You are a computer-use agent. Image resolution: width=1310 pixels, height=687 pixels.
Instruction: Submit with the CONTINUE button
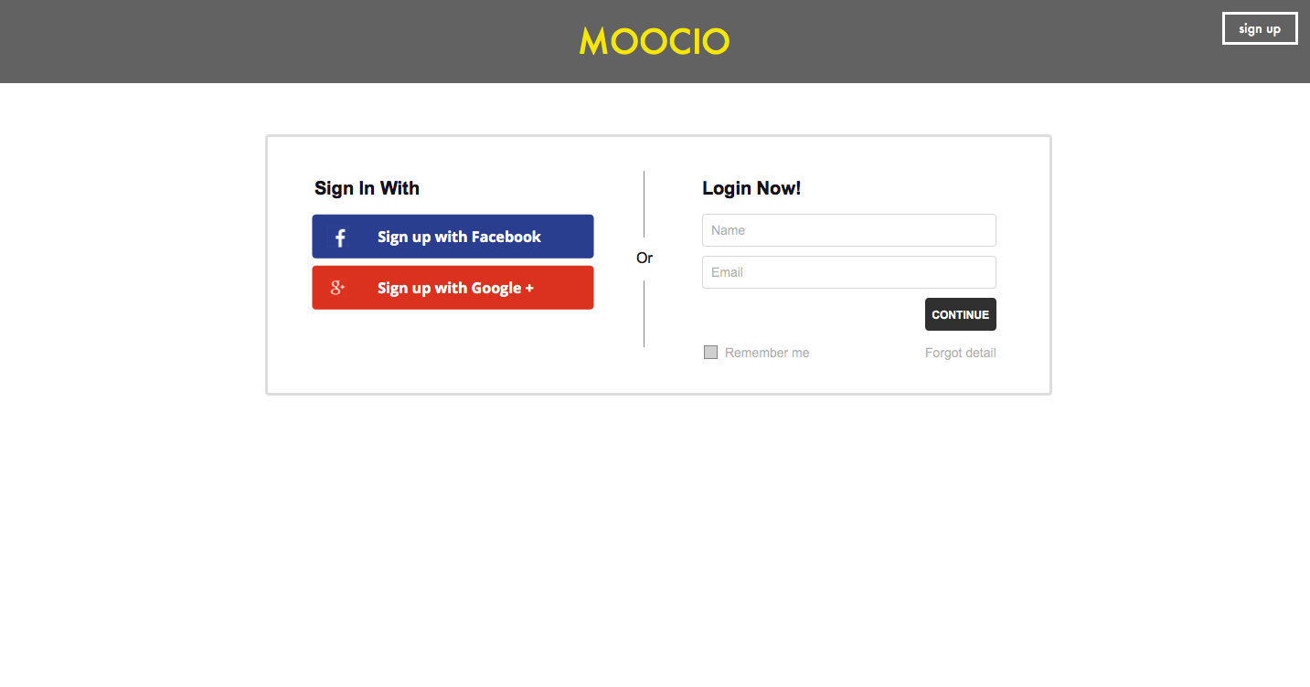pyautogui.click(x=961, y=314)
